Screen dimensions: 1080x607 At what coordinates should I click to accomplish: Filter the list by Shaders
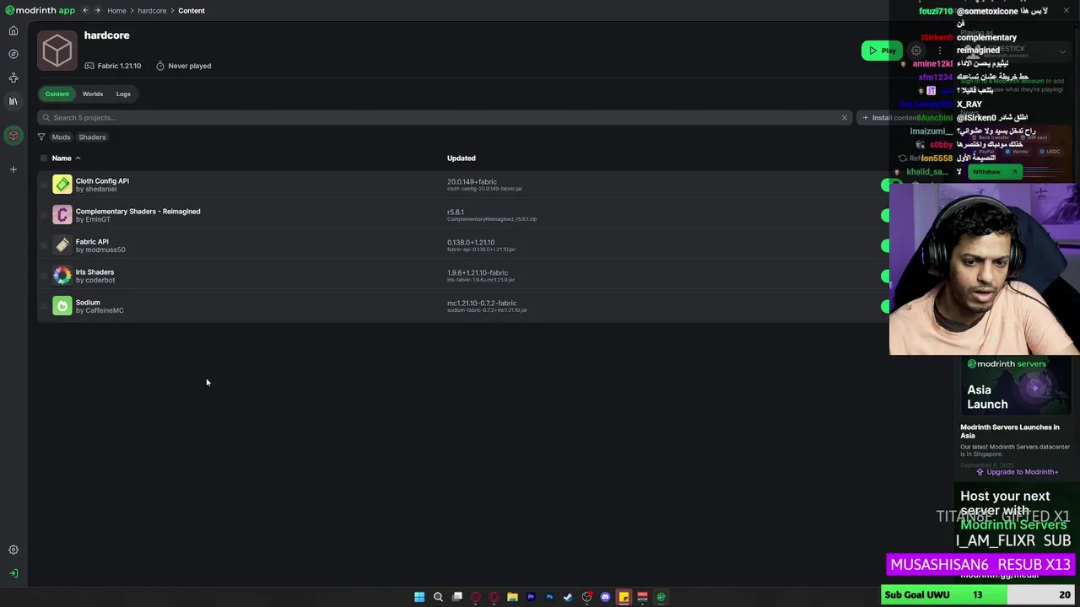coord(92,137)
